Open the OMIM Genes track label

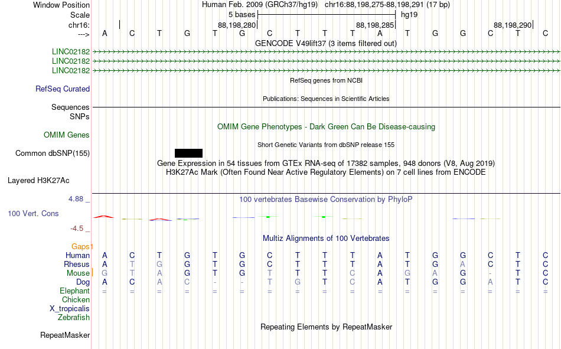[67, 135]
